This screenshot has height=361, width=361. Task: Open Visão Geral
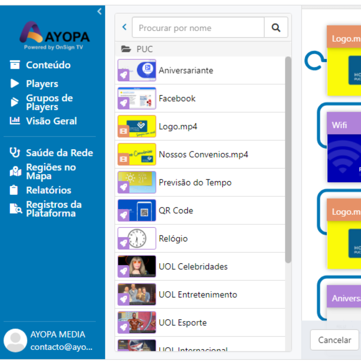(51, 121)
